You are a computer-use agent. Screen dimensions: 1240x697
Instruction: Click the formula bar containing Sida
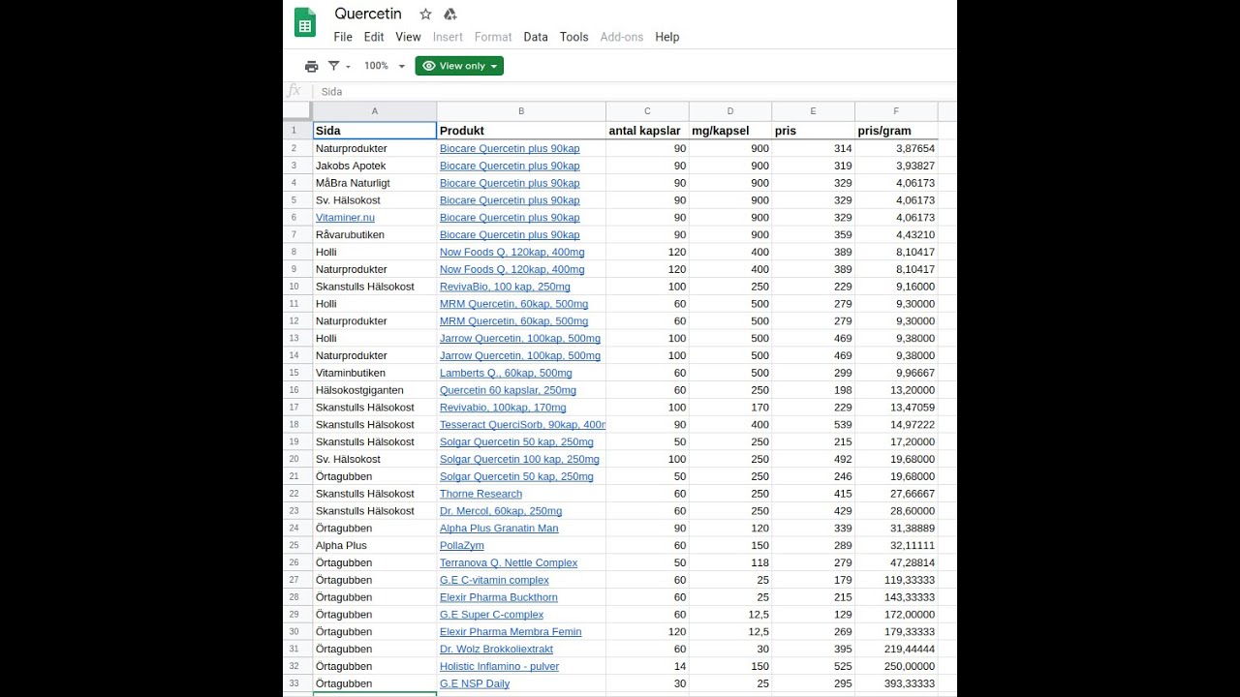coord(630,92)
